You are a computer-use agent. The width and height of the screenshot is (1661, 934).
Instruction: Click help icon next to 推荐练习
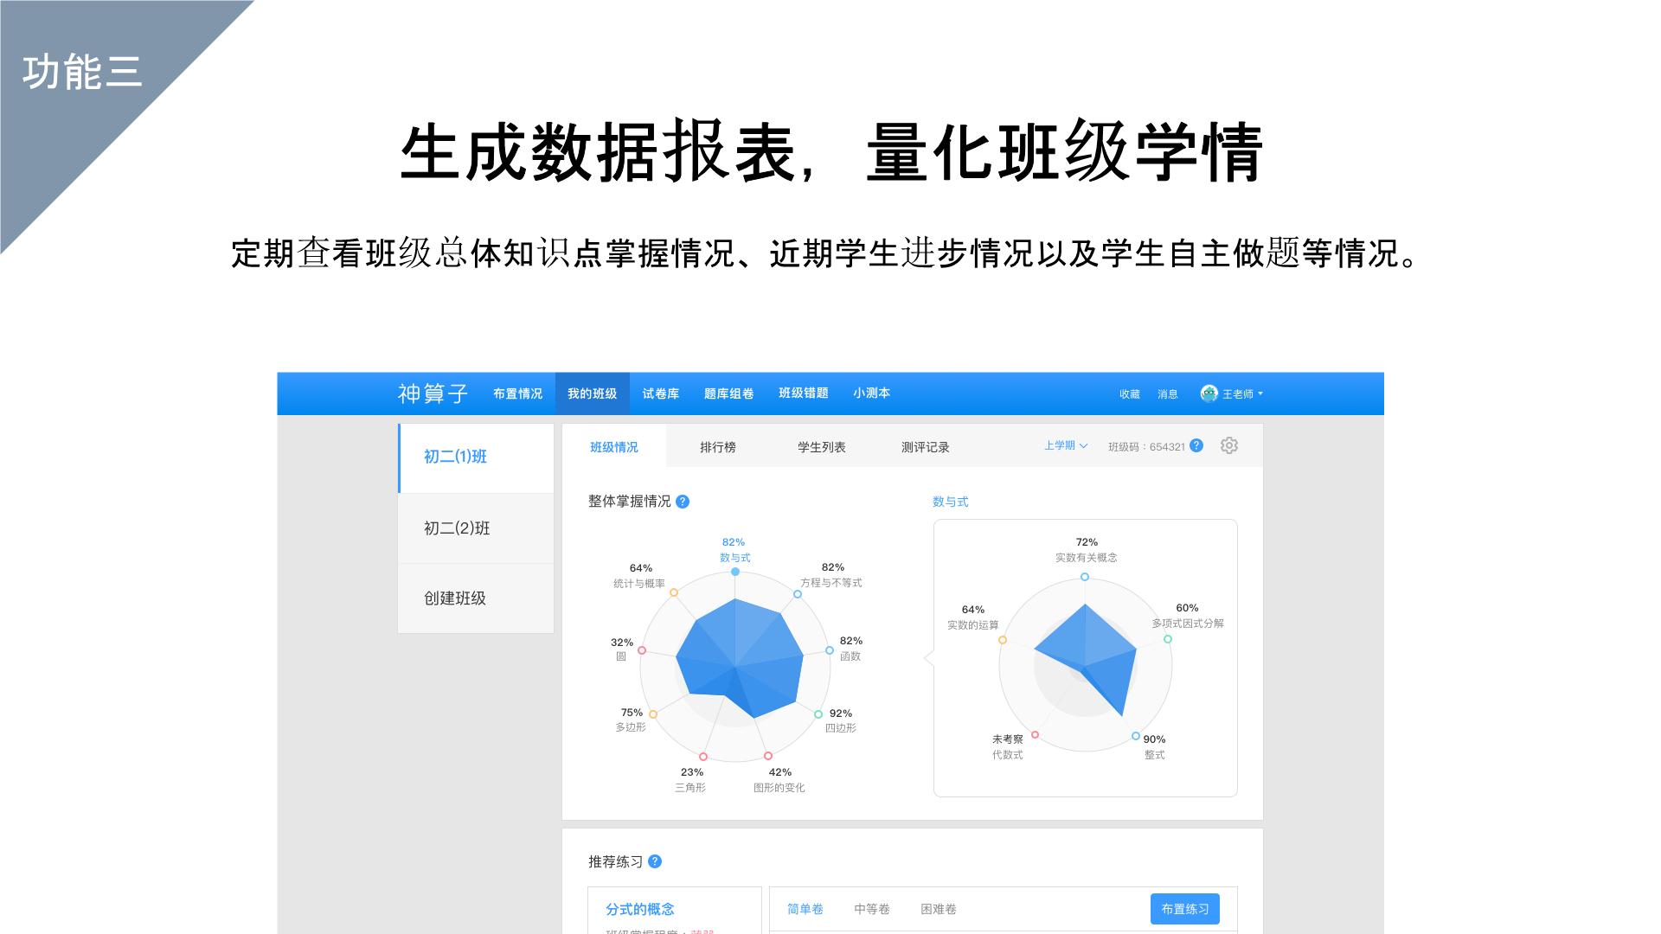655,861
